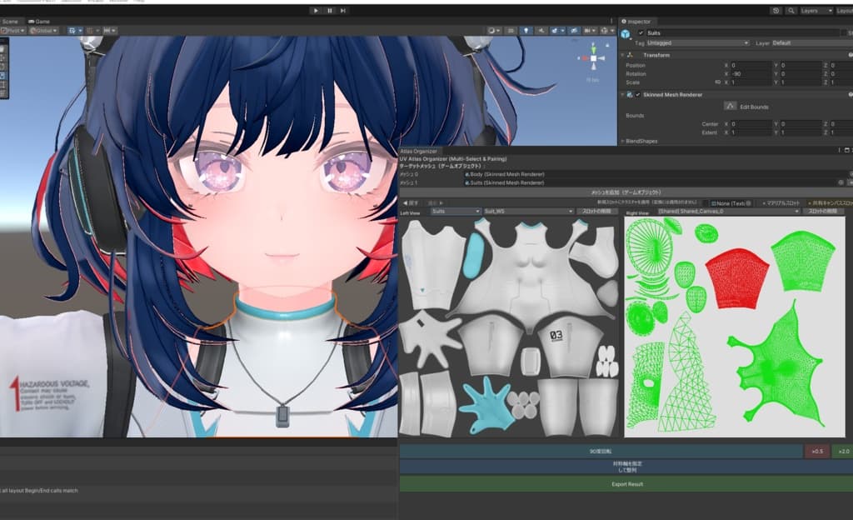Switch to the Game tab

tap(41, 21)
